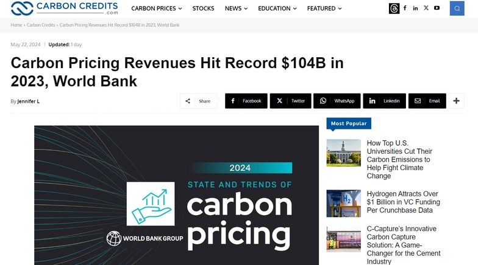Screen dimensions: 478x265
Task: Click the plus icon for more share options
Action: (456, 101)
